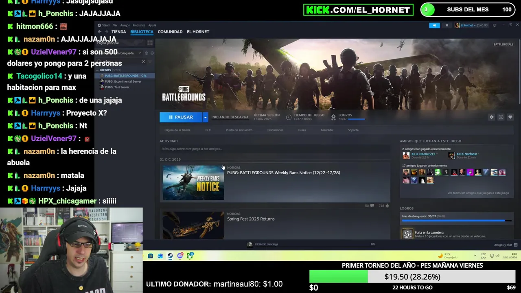Image resolution: width=521 pixels, height=293 pixels.
Task: Switch library to grid collections view
Action: click(150, 43)
